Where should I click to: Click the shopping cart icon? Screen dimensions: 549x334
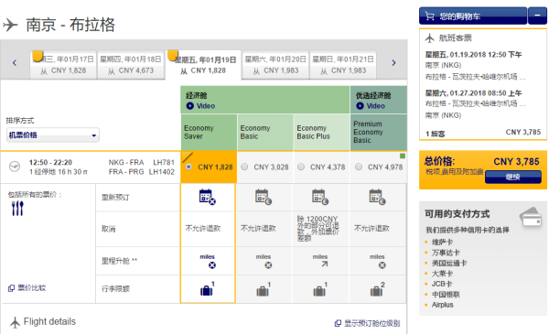point(430,16)
